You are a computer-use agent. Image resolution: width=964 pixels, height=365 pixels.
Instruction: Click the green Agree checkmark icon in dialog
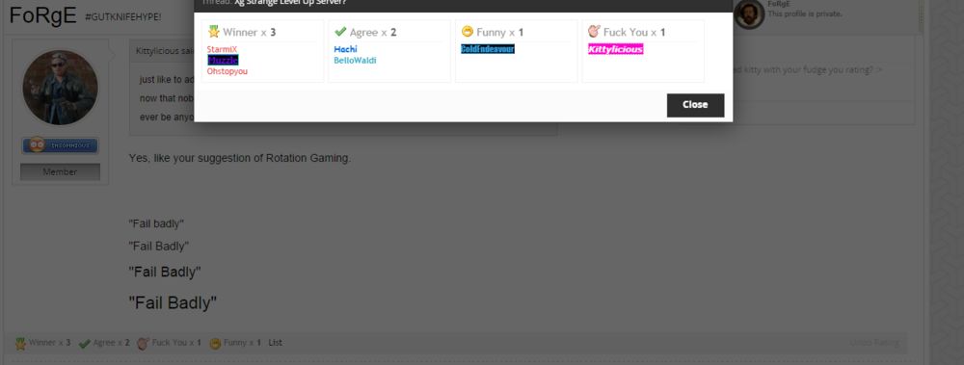coord(340,32)
